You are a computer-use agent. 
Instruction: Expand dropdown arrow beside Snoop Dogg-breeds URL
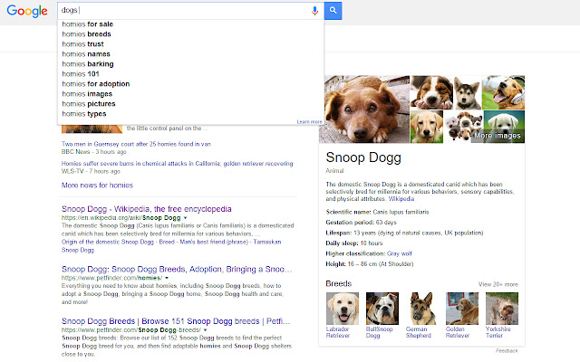point(206,329)
